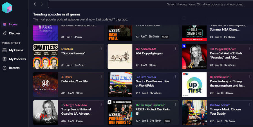Screen dimensions: 253x127
Task: Open the Home page
Action: (x=13, y=24)
